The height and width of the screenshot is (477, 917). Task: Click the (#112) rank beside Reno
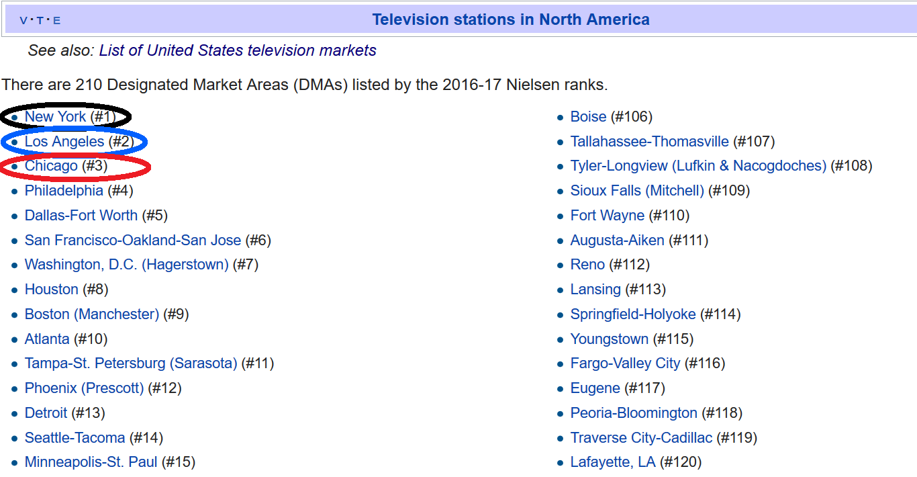(630, 265)
